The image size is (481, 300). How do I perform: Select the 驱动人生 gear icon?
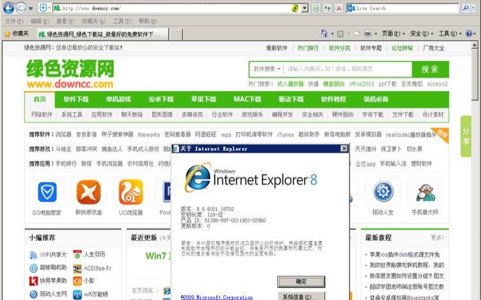[x=383, y=192]
